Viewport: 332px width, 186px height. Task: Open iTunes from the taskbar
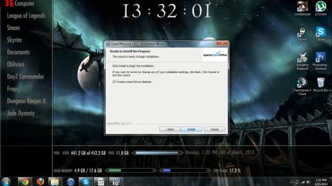tap(71, 181)
